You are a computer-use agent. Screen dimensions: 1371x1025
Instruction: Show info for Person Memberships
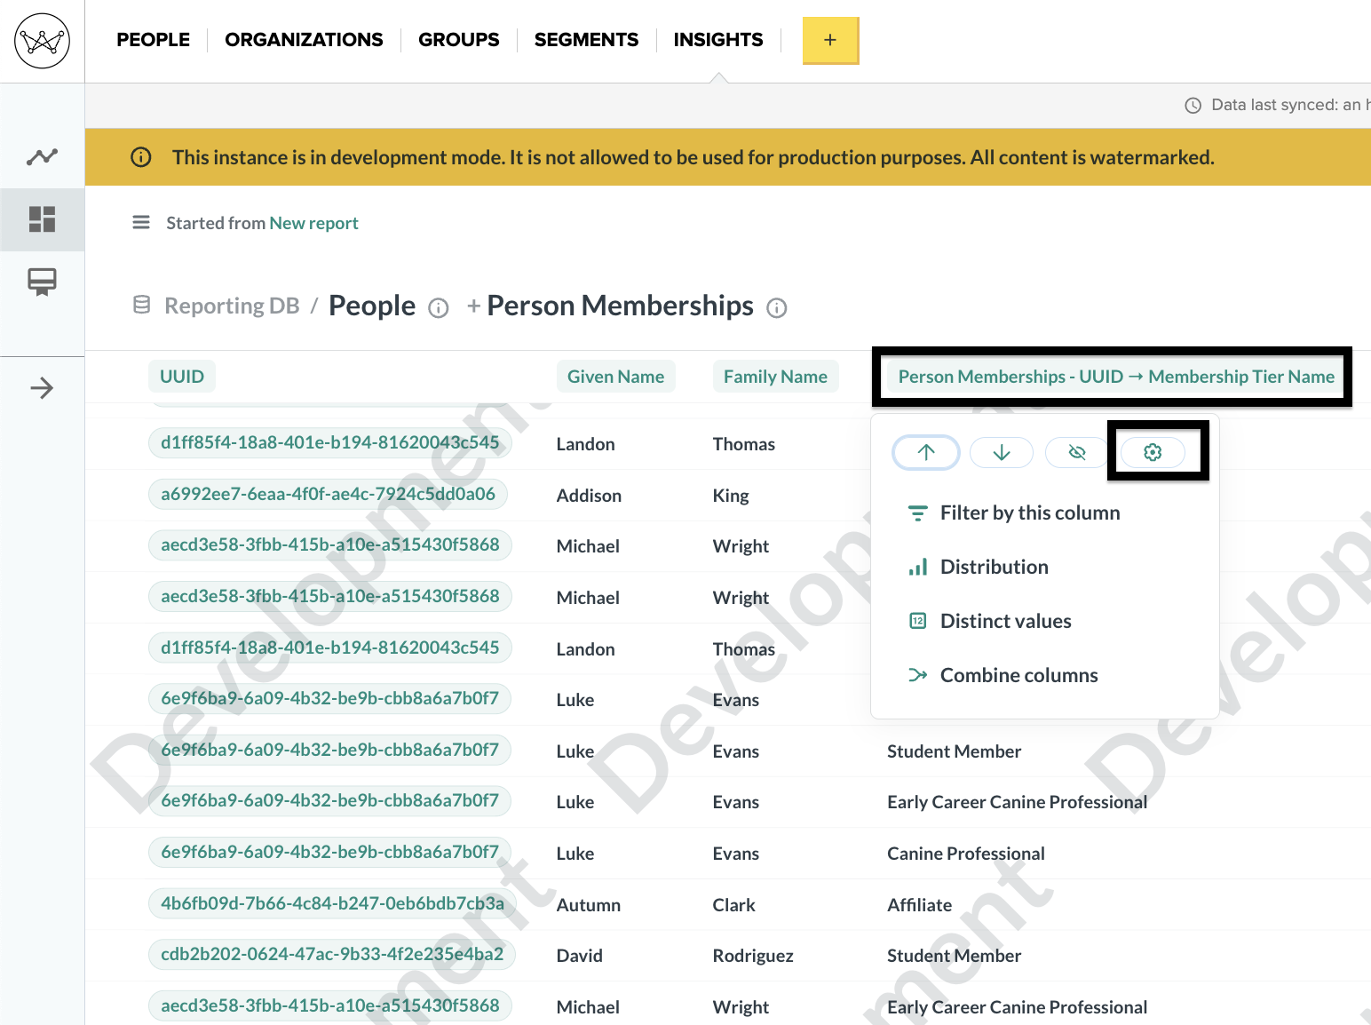click(x=777, y=307)
